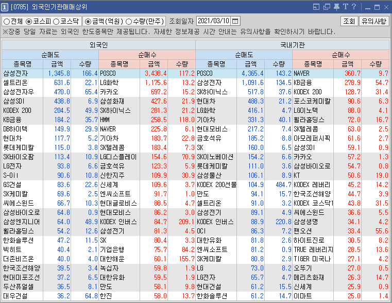Image resolution: width=392 pixels, height=303 pixels.
Task: Click the date field 2021/03/10
Action: point(213,21)
